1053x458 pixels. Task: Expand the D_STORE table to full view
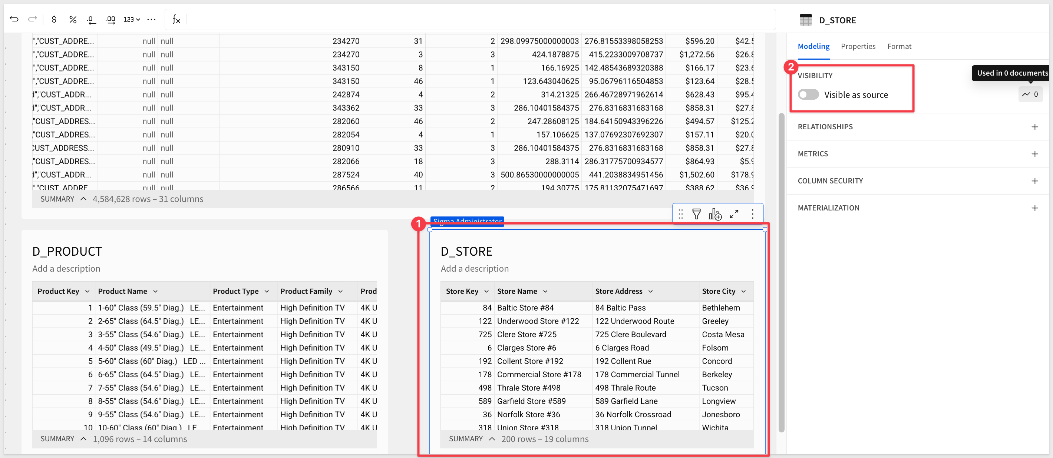click(x=734, y=214)
